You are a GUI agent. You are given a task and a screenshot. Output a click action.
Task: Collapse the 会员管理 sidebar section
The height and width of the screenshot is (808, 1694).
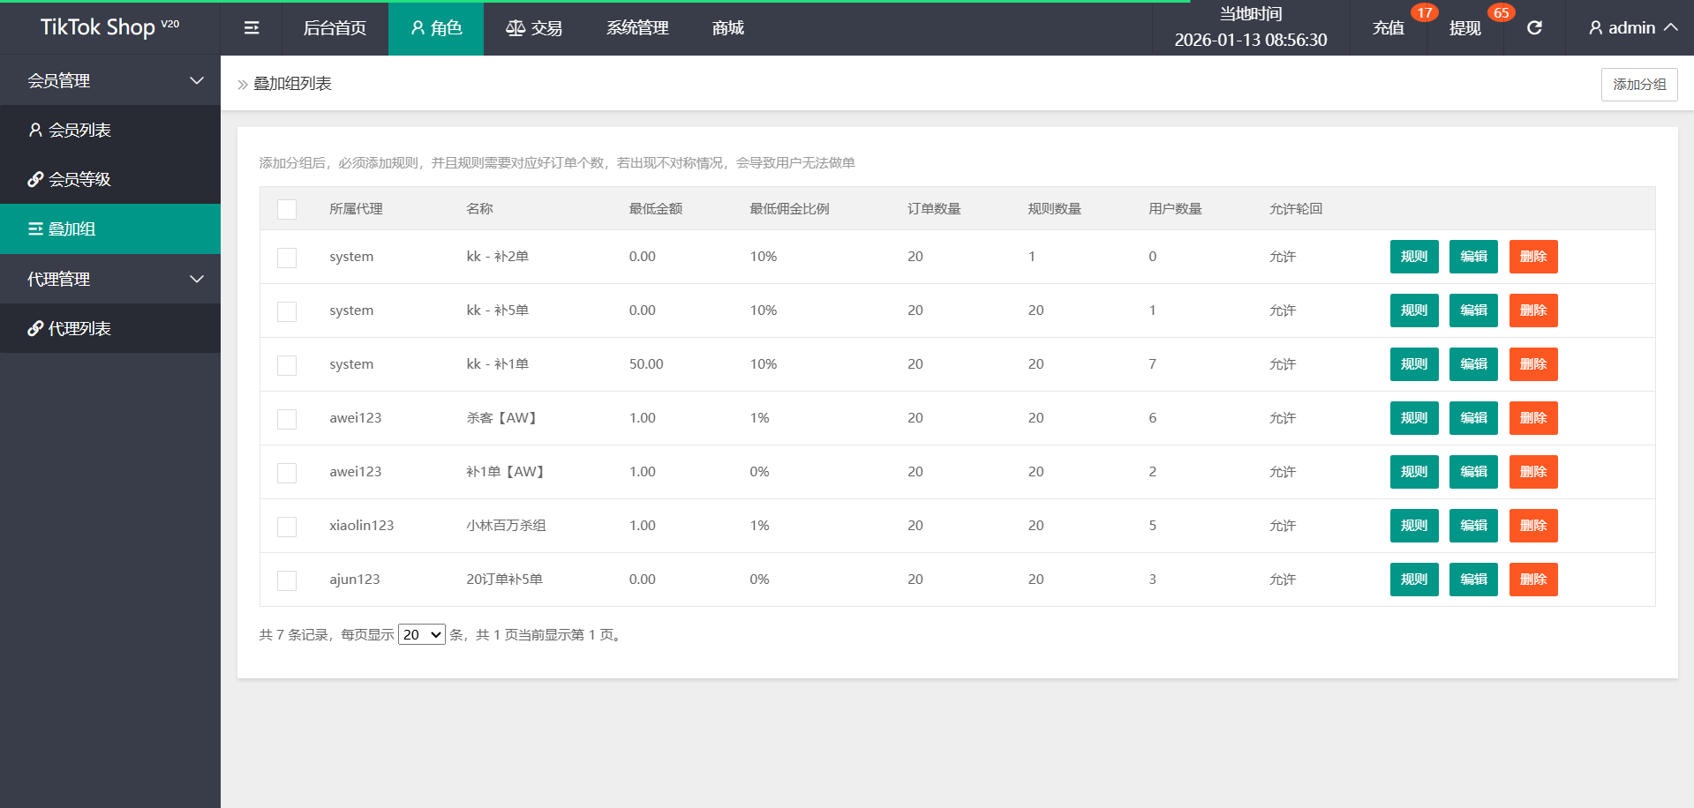(x=110, y=81)
